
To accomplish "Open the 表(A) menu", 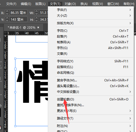I will click(x=84, y=4).
